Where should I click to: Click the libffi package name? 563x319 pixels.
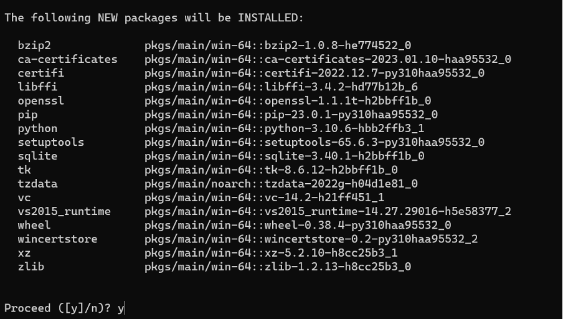(x=37, y=87)
